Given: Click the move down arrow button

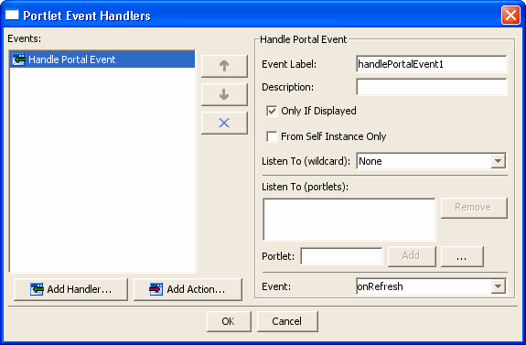Looking at the screenshot, I should point(224,94).
